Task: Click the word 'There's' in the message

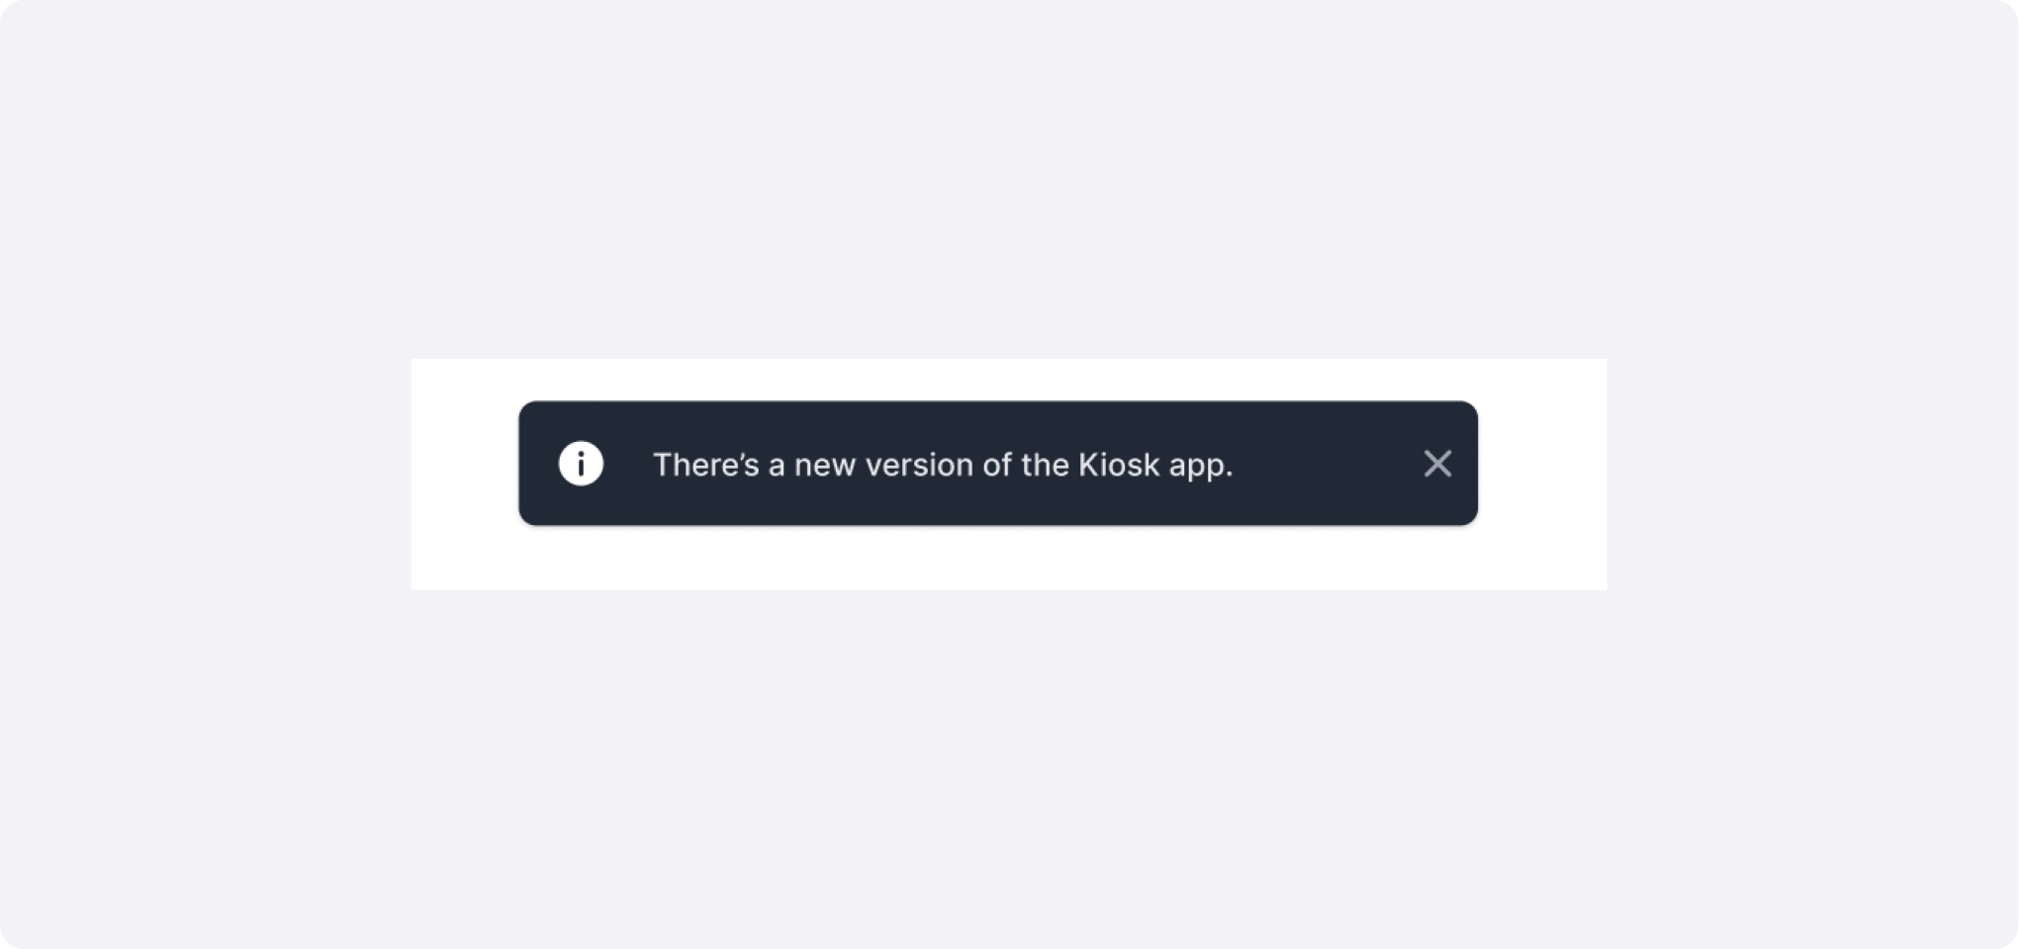Action: click(x=706, y=465)
